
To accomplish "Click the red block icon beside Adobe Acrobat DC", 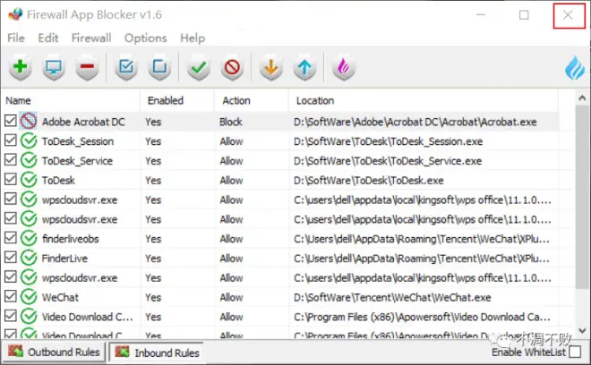I will click(x=29, y=122).
